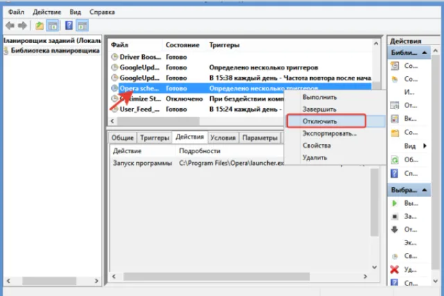Switch to the Параметры tab
The height and width of the screenshot is (296, 444).
click(260, 138)
